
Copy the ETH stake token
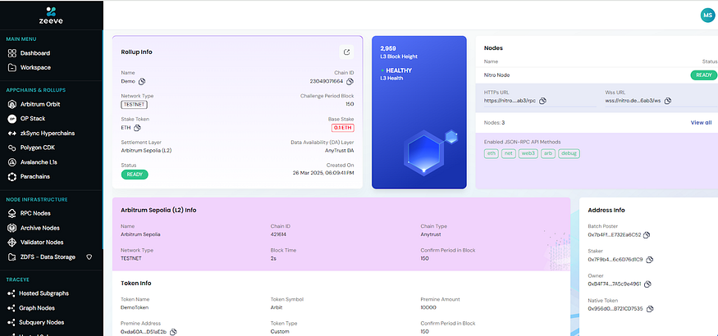click(137, 128)
